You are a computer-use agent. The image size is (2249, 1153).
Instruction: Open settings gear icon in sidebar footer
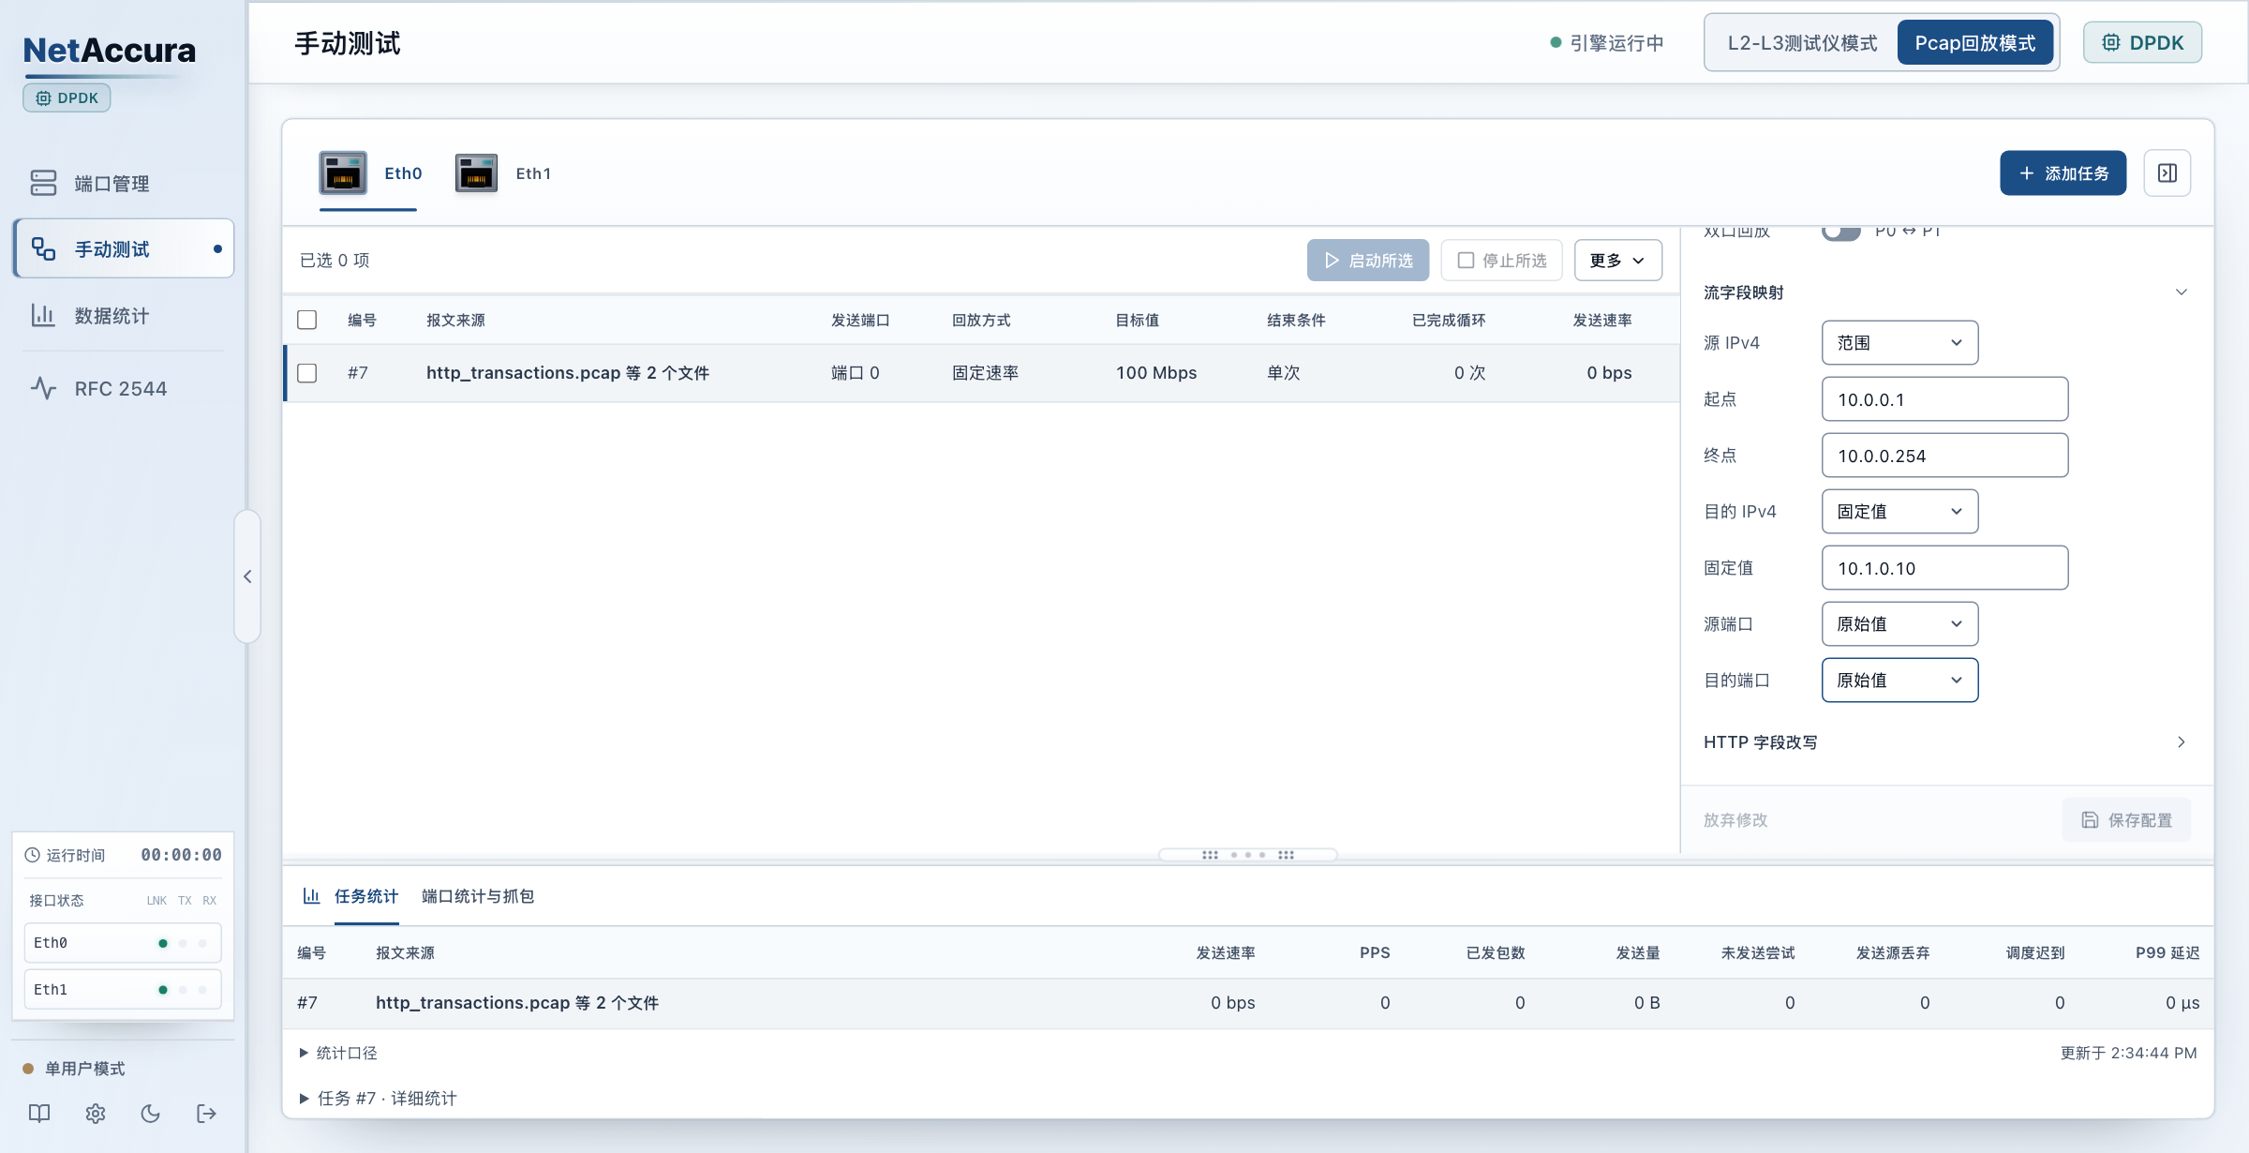[96, 1114]
